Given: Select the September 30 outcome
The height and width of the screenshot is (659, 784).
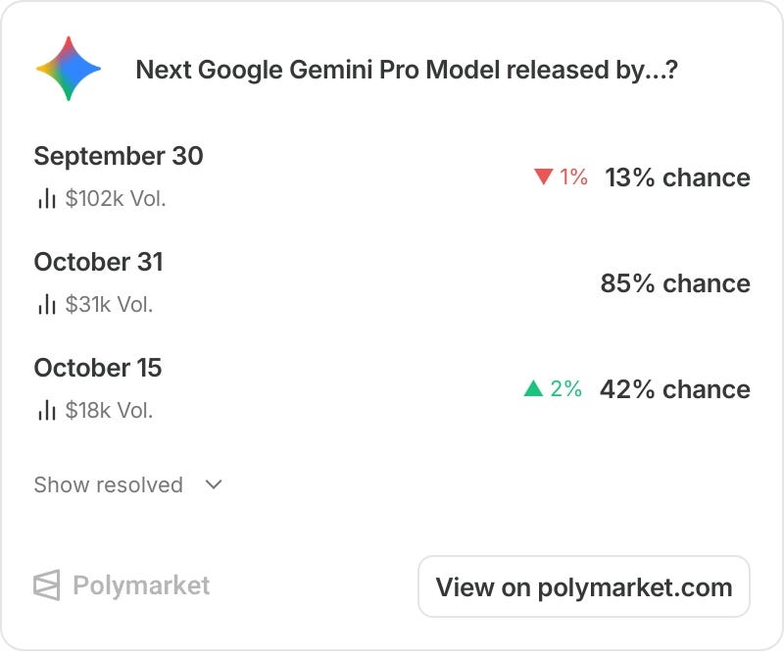Looking at the screenshot, I should 119,156.
